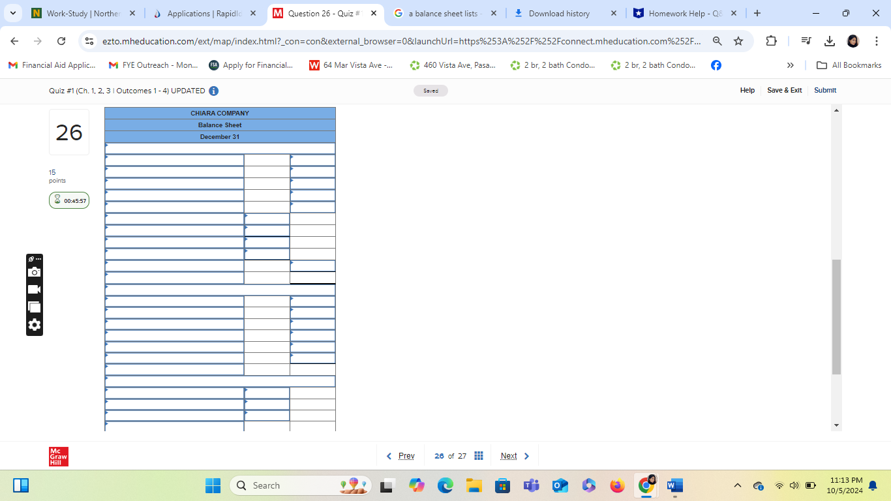Open Firefox from the taskbar

click(617, 485)
